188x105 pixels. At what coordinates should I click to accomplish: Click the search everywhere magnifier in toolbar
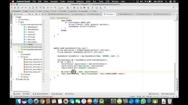click(x=174, y=8)
